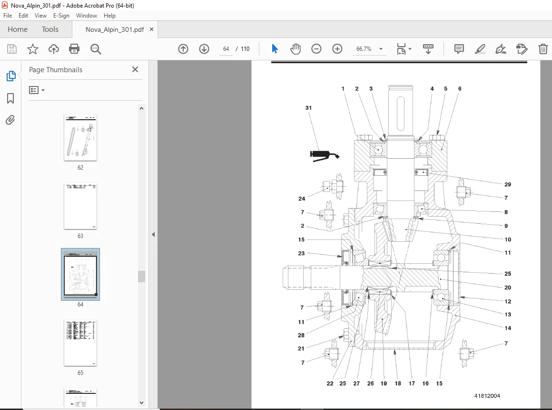
Task: Click thumbnail scrollbar up arrow
Action: coord(141,109)
